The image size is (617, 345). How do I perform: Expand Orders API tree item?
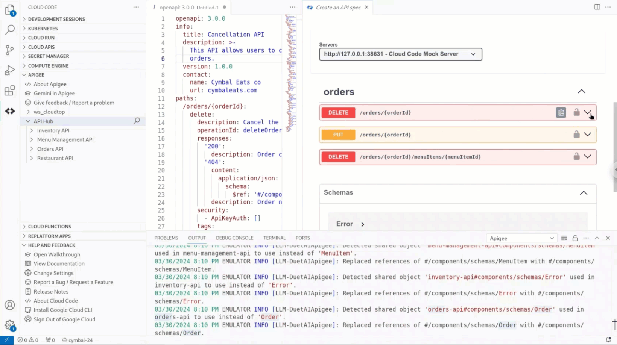(x=32, y=149)
